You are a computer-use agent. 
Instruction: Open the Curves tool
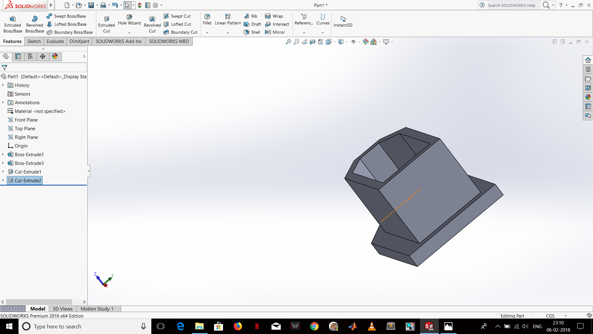pyautogui.click(x=323, y=19)
